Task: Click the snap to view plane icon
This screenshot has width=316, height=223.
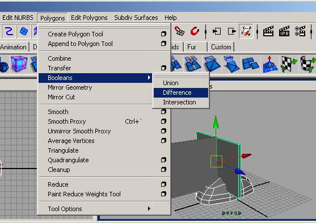Action: pyautogui.click(x=179, y=31)
